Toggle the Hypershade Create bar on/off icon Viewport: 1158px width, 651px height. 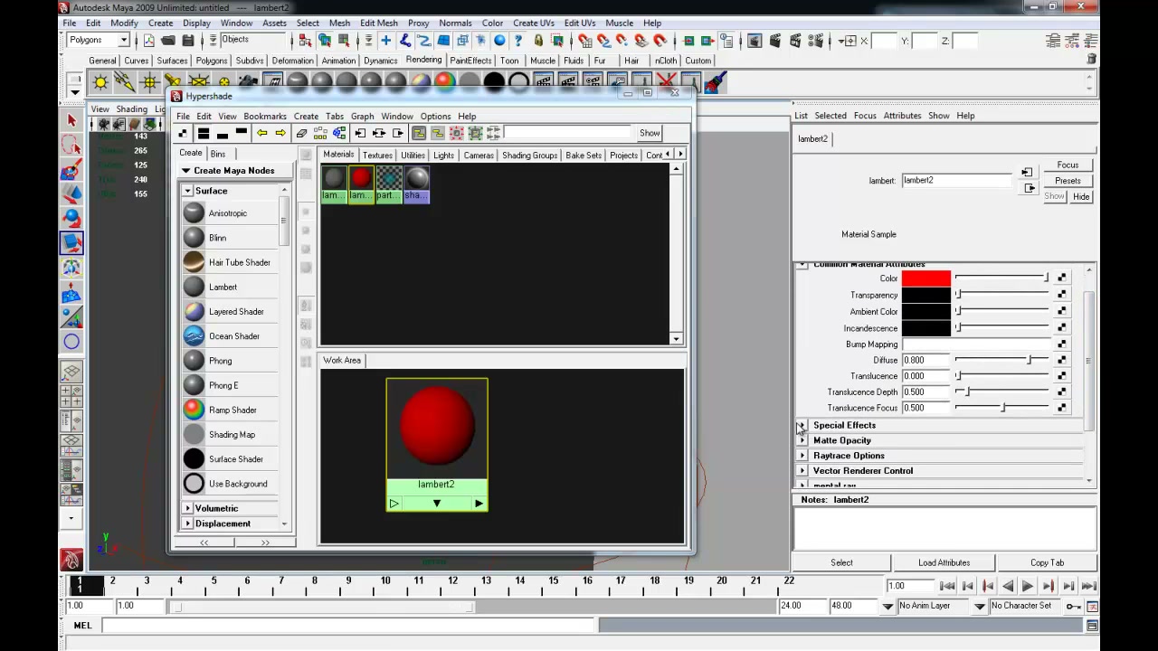coord(183,133)
